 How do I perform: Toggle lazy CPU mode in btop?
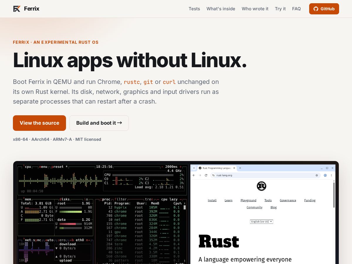pyautogui.click(x=173, y=199)
